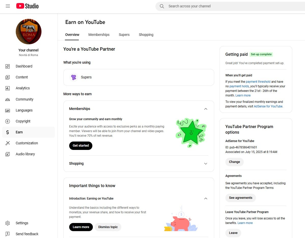Click the Content play icon in sidebar
This screenshot has width=305, height=238.
tap(8, 77)
